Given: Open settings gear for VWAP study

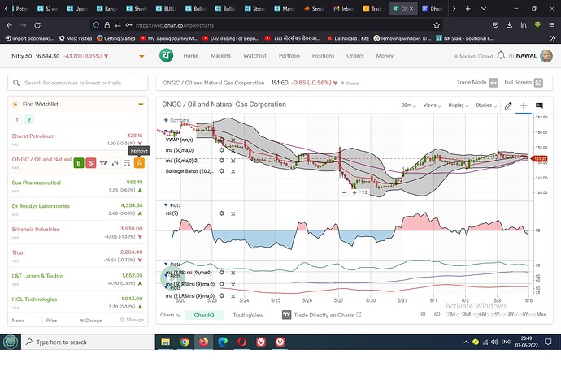Looking at the screenshot, I should pyautogui.click(x=221, y=140).
